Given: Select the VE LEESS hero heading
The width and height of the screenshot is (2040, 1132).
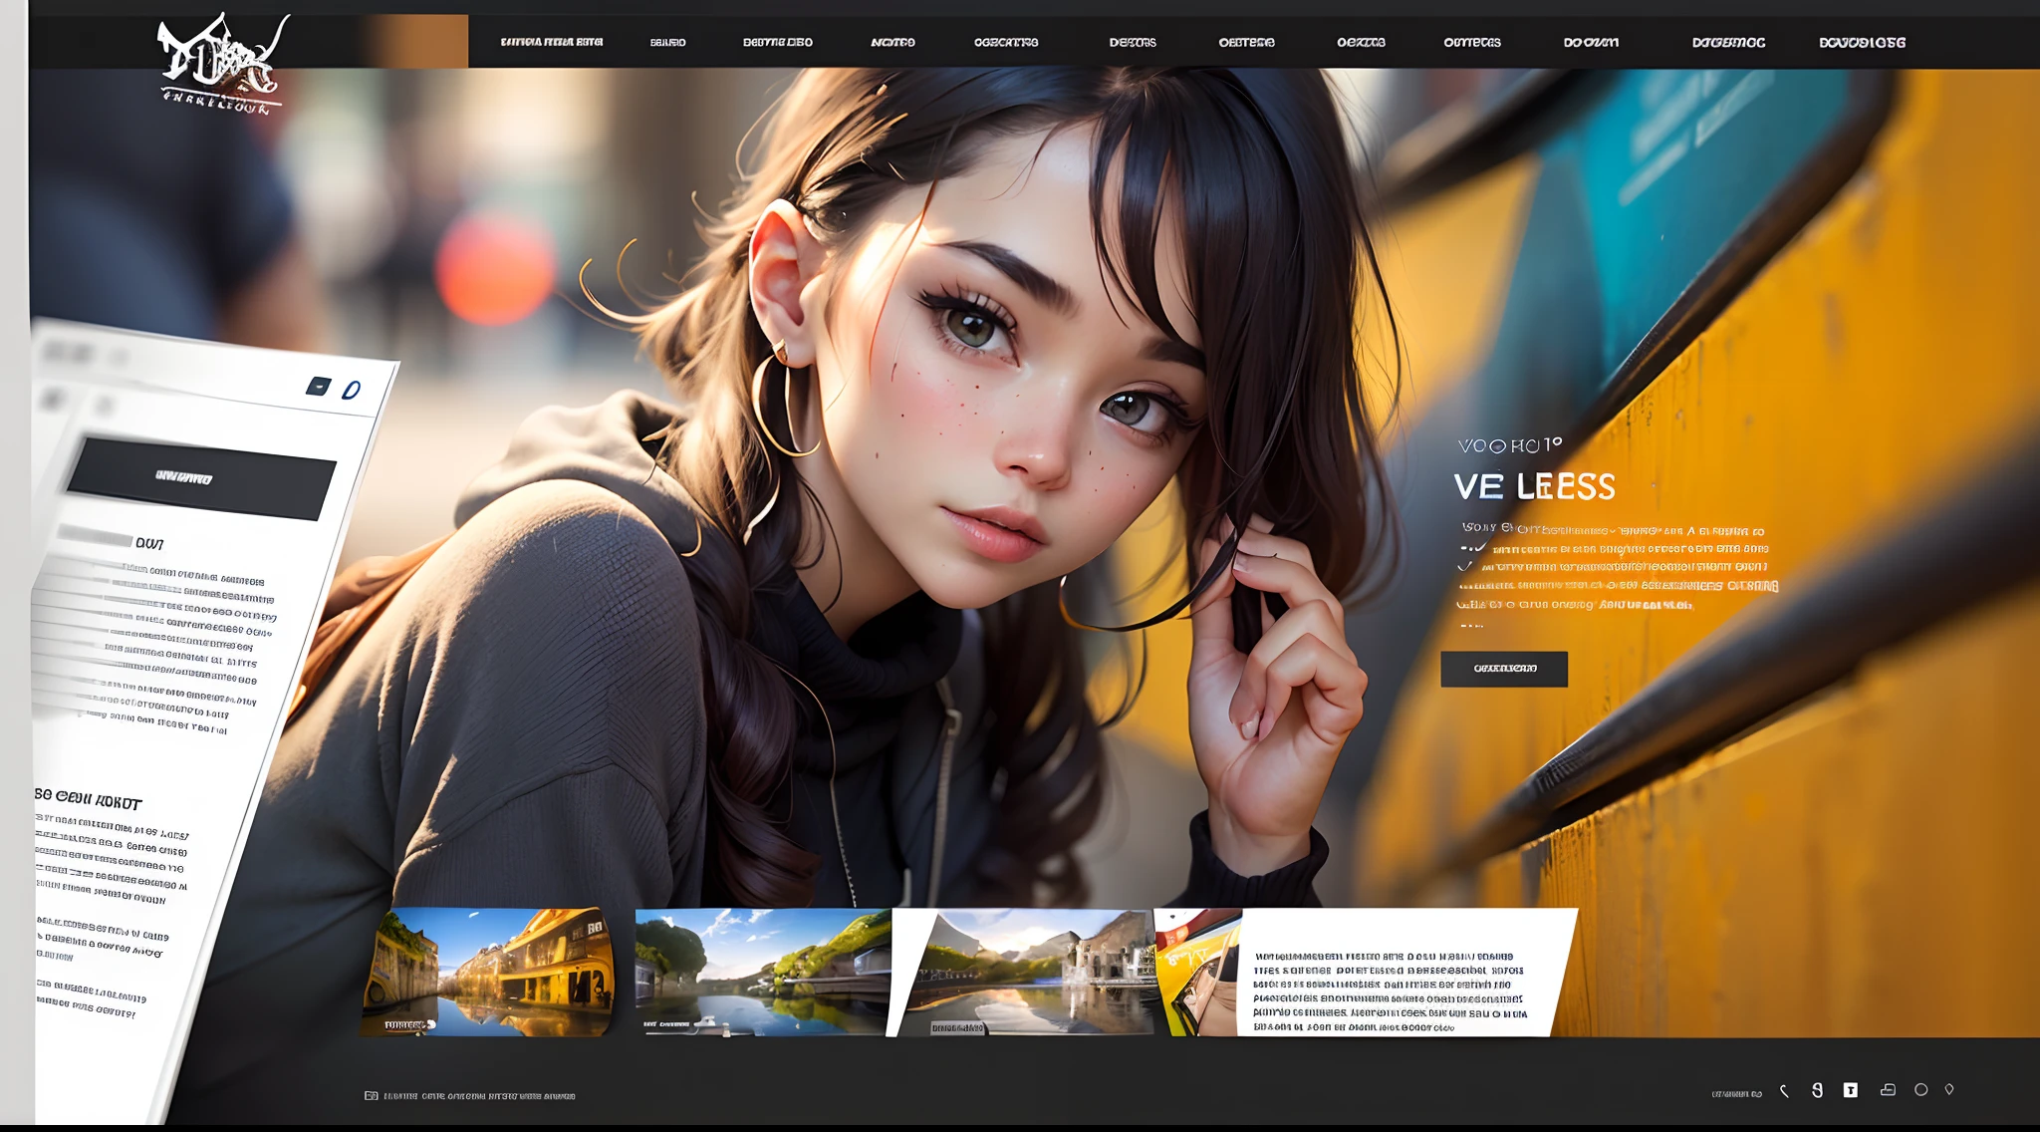Looking at the screenshot, I should point(1534,486).
